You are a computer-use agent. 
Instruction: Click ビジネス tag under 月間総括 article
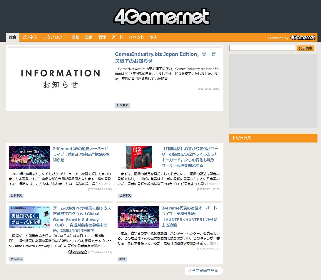[x=125, y=195]
